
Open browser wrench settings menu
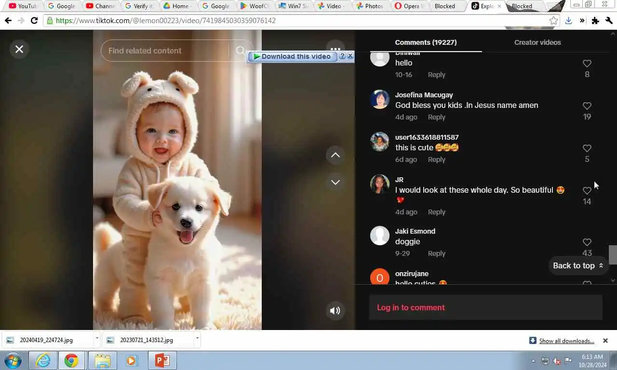pos(609,21)
